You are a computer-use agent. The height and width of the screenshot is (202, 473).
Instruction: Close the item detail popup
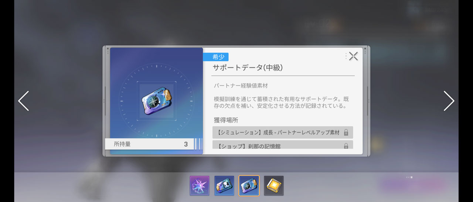click(354, 56)
